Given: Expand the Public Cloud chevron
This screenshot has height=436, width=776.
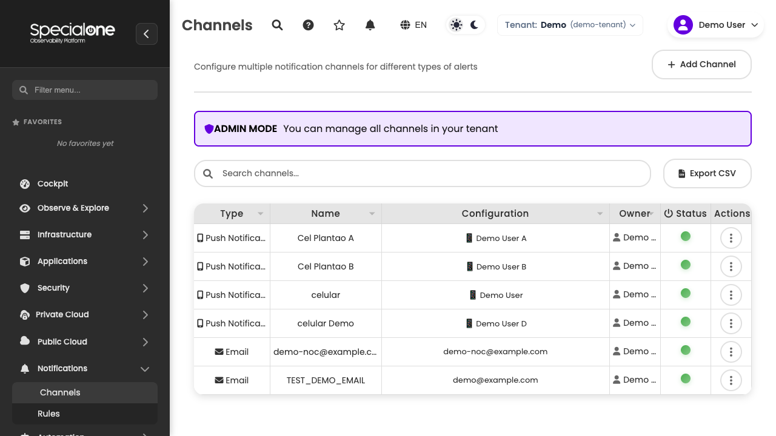Looking at the screenshot, I should (x=145, y=342).
